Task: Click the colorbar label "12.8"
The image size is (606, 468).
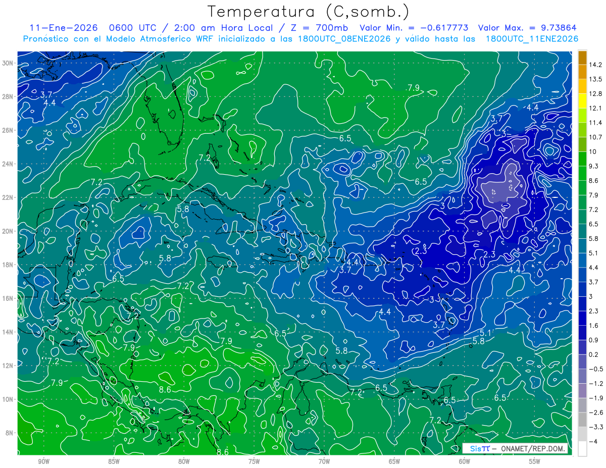Action: click(595, 94)
